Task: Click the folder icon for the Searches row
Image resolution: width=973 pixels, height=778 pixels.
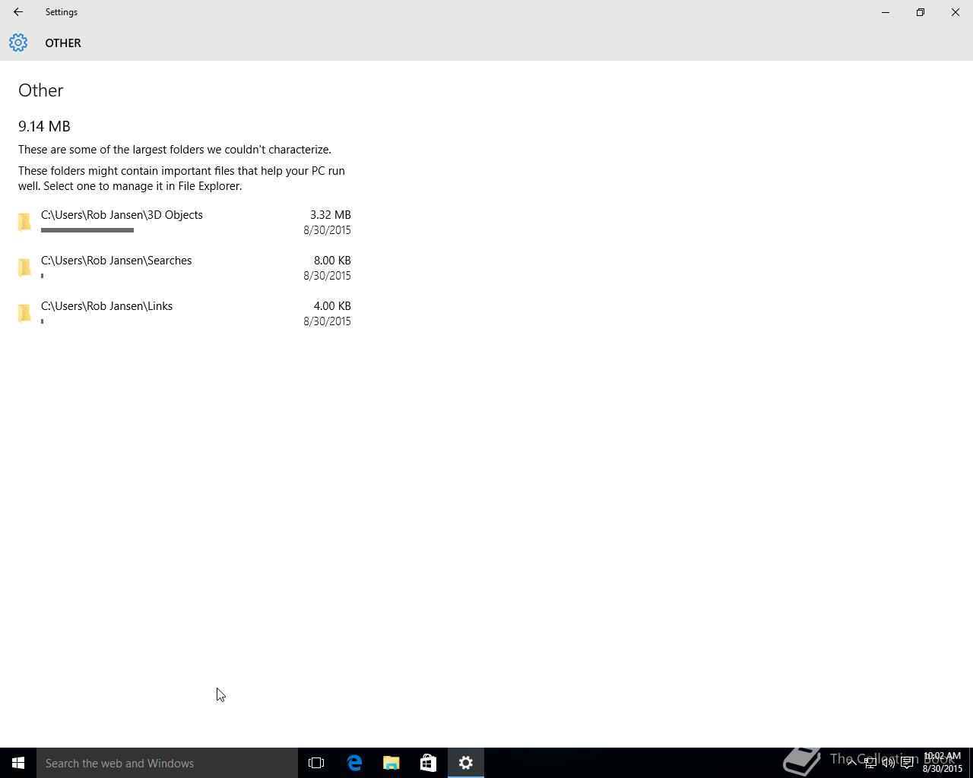Action: click(25, 267)
